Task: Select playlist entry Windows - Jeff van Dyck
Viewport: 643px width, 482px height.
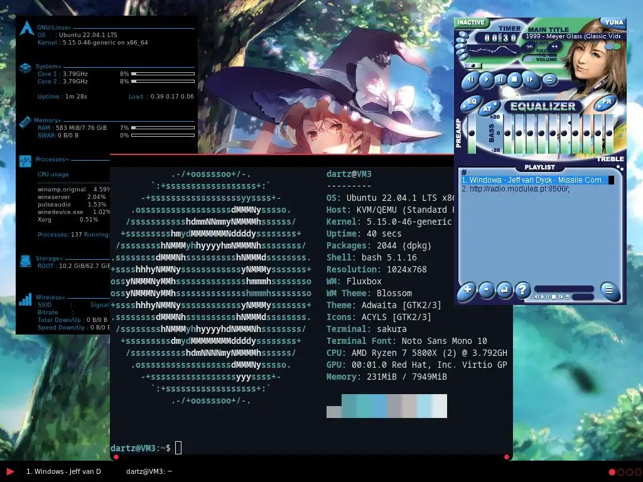Action: click(534, 180)
